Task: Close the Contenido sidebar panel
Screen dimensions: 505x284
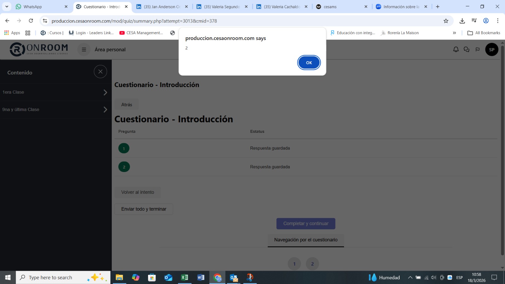Action: [100, 72]
